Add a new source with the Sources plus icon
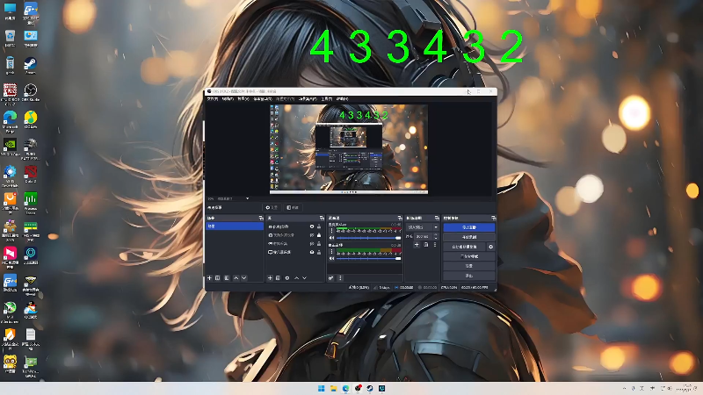 tap(270, 278)
